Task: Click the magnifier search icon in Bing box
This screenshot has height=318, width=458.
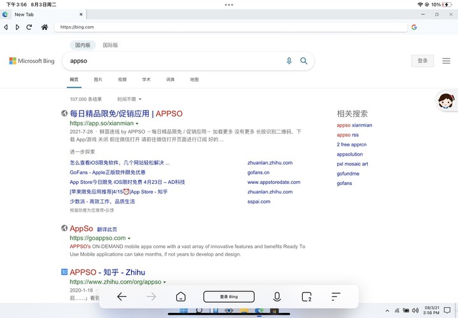Action: click(304, 61)
